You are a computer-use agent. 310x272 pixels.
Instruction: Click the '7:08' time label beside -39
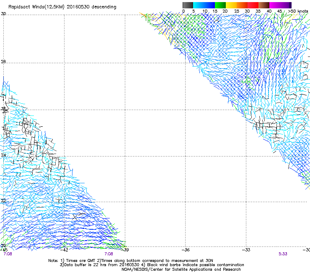tap(109, 254)
